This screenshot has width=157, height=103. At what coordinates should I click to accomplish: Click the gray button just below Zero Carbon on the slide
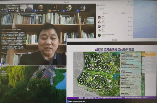click(149, 59)
